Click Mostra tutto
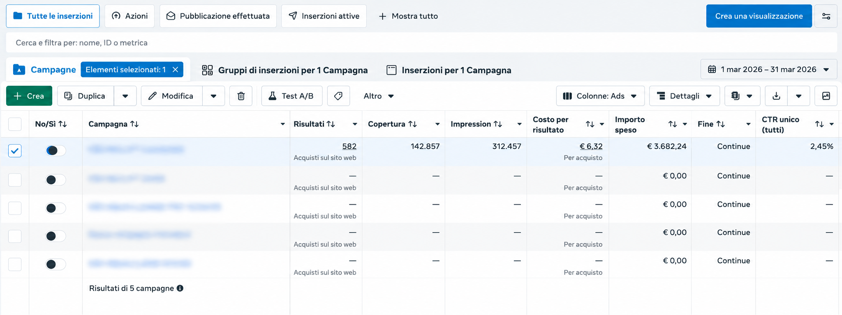 pyautogui.click(x=408, y=16)
